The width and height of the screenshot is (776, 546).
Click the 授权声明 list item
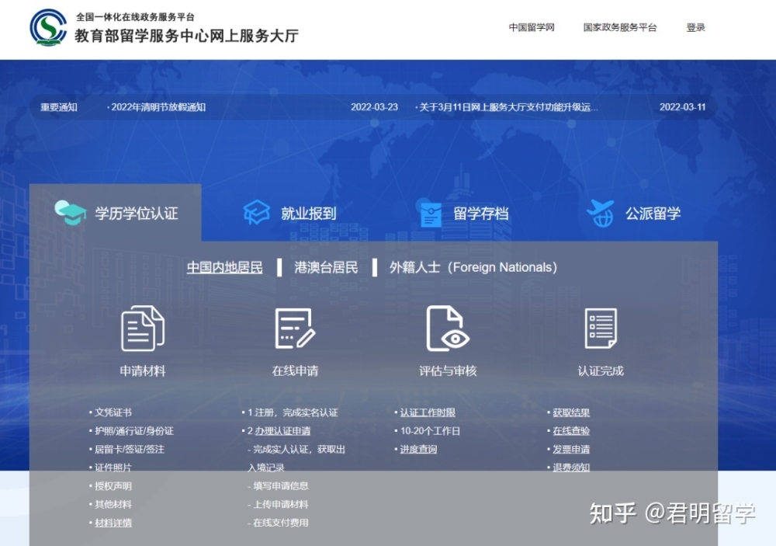[113, 486]
